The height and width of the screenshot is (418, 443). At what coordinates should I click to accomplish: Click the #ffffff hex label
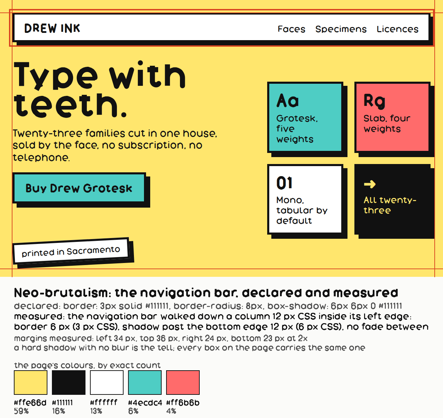click(x=103, y=403)
